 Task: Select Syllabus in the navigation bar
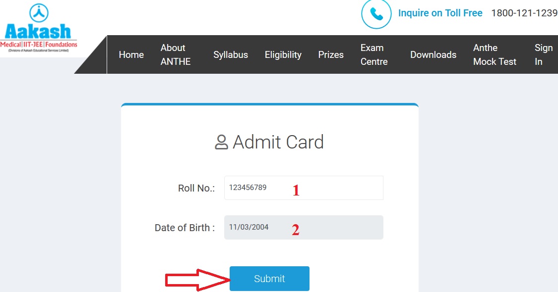231,55
